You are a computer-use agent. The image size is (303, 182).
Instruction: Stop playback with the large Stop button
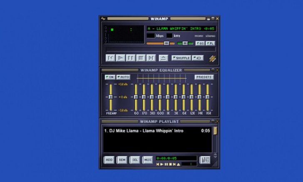[x=141, y=58]
